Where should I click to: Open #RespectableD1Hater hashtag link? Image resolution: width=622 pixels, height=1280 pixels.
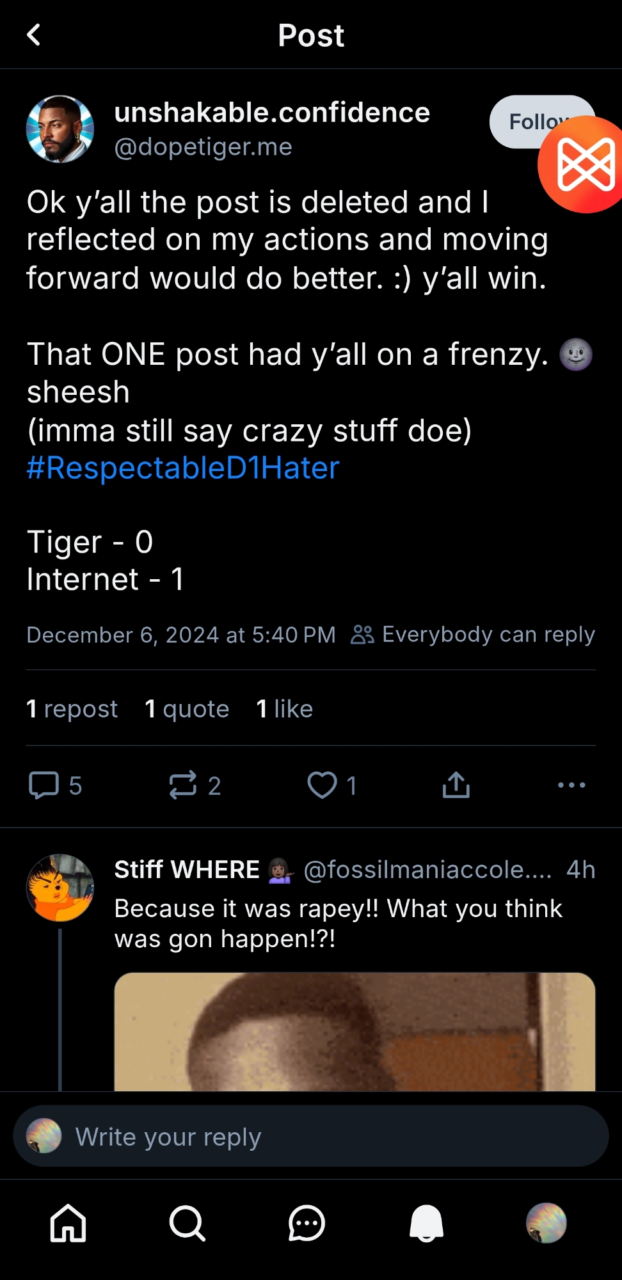click(x=183, y=468)
